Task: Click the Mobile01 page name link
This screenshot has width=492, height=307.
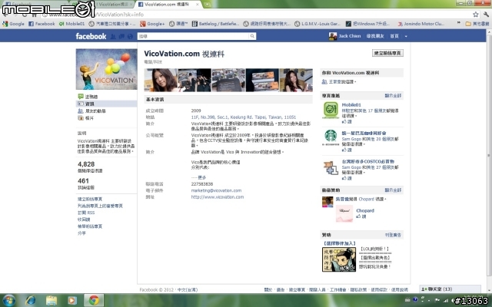Action: 351,105
